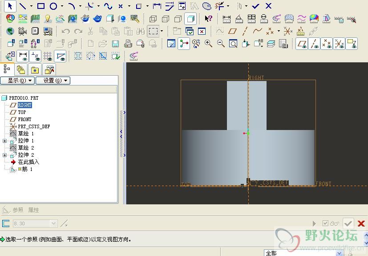This screenshot has height=256, width=368.
Task: Click the color appearance palette icon
Action: [x=10, y=19]
